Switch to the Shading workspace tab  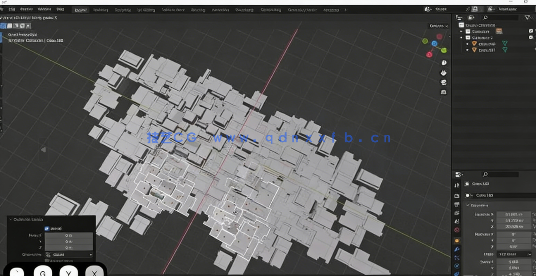[x=197, y=9]
